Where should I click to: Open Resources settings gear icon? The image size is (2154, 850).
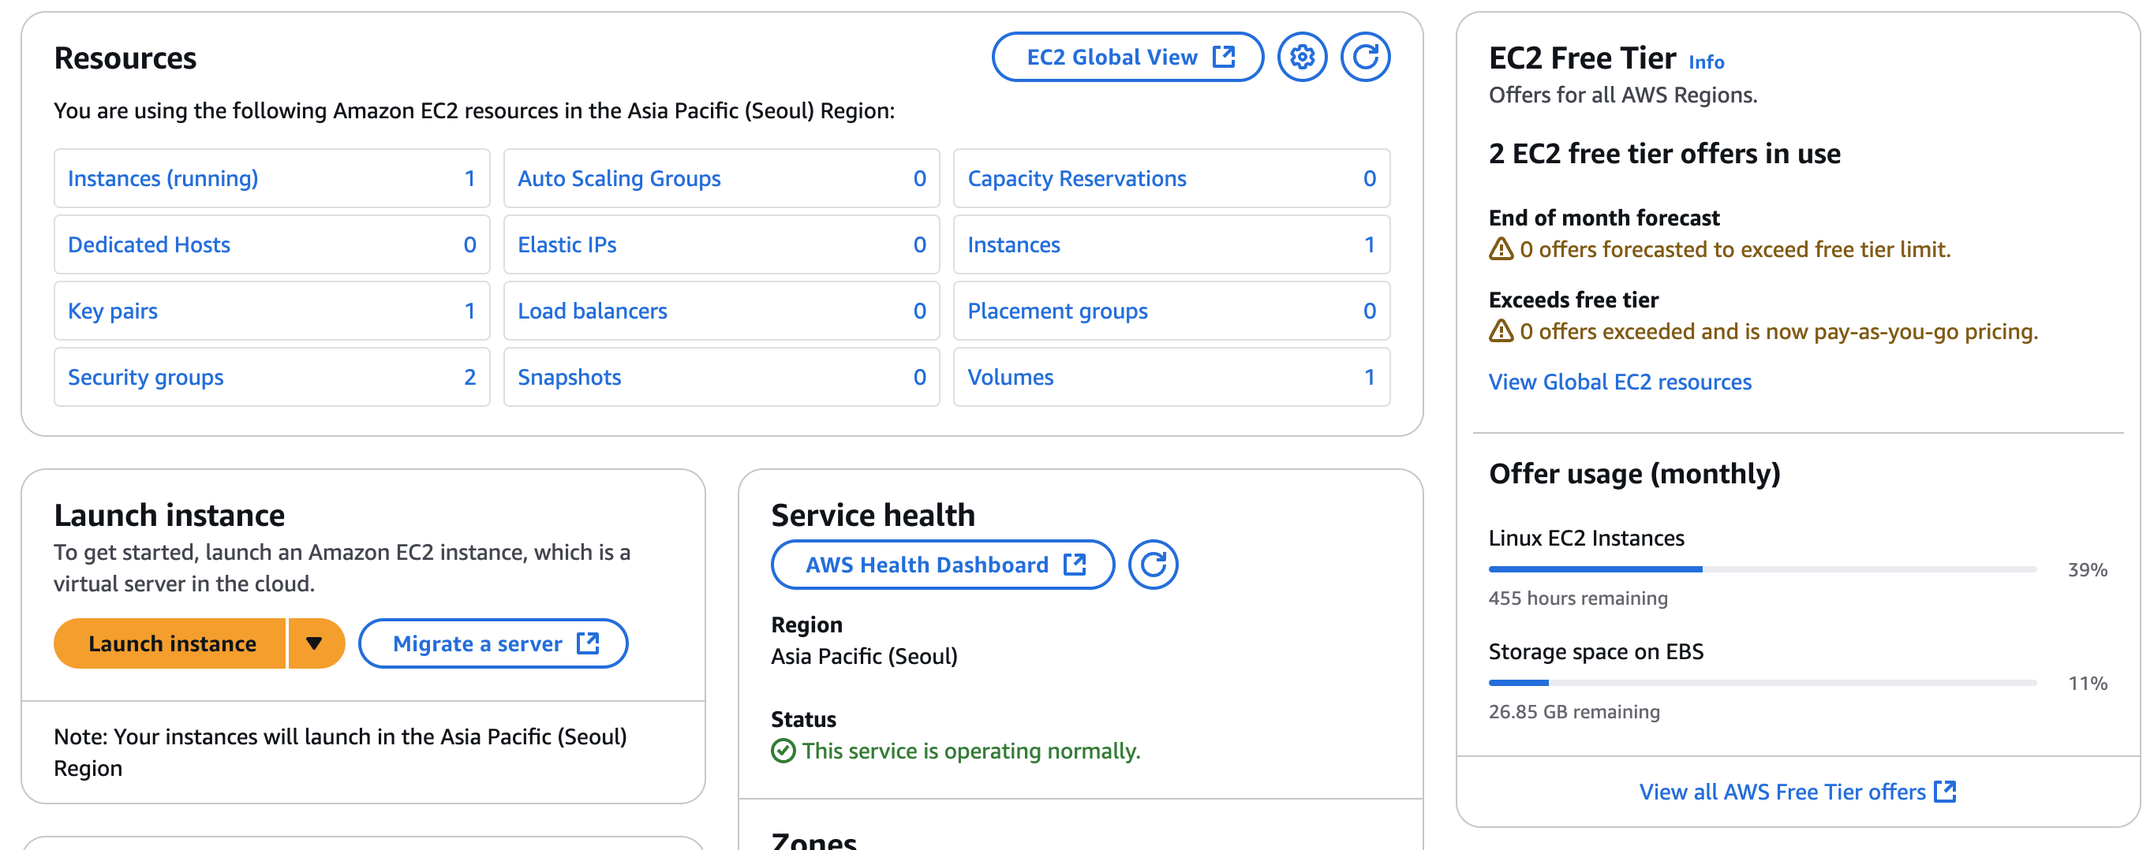1302,57
